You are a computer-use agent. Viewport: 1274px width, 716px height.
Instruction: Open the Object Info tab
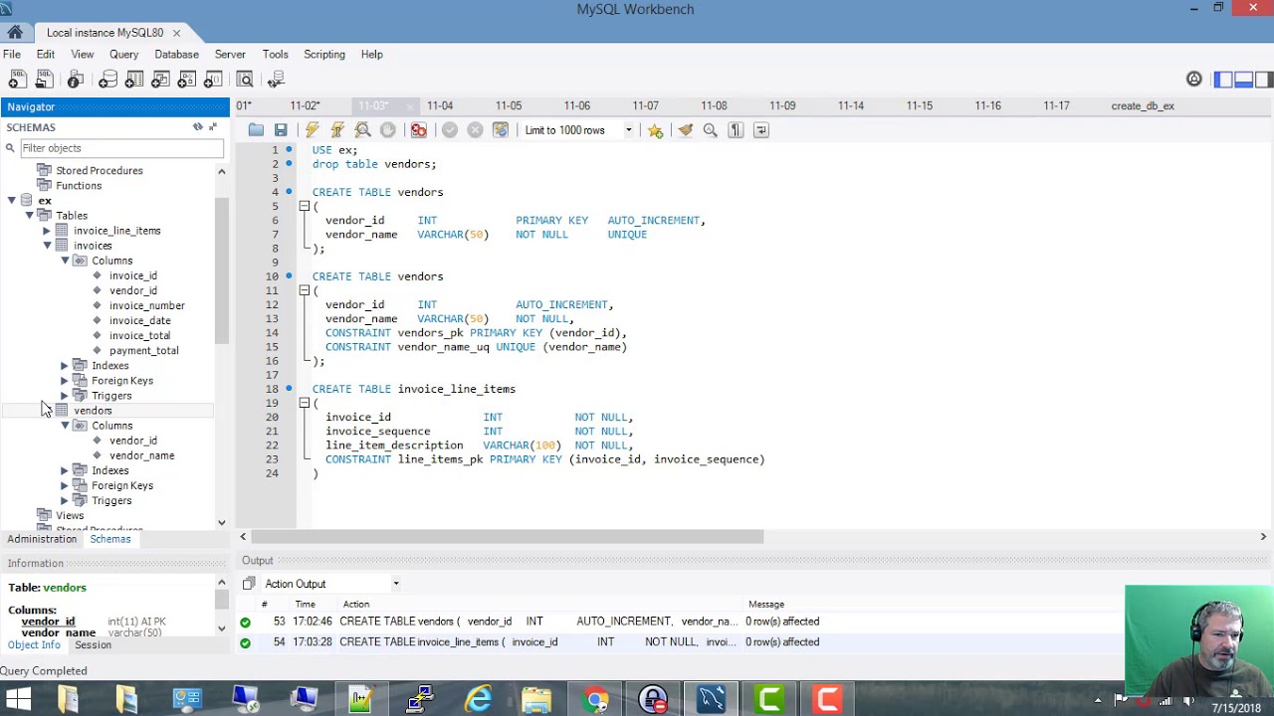click(x=34, y=644)
